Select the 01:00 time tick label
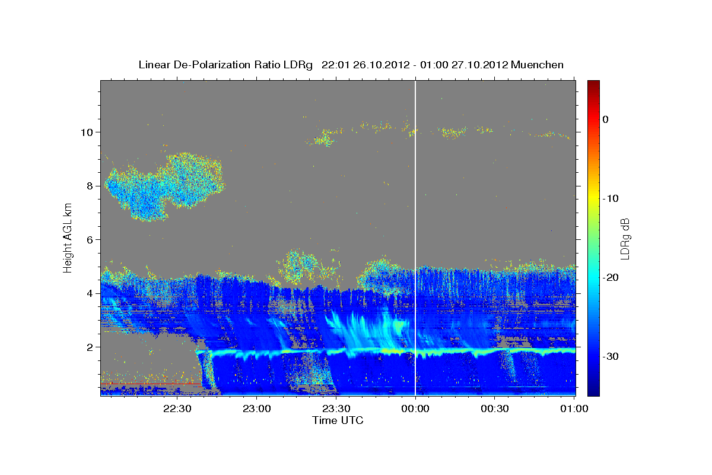Viewport: 712px width, 475px height. (574, 408)
